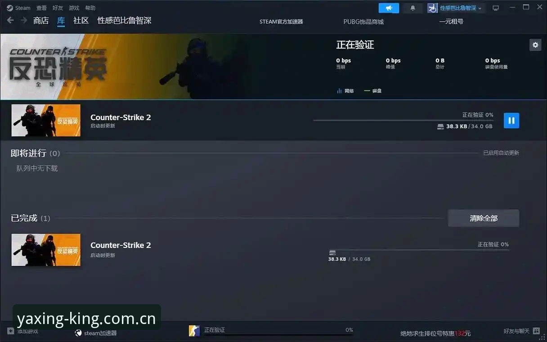
Task: Click the 已启用自动更新 link
Action: [501, 153]
